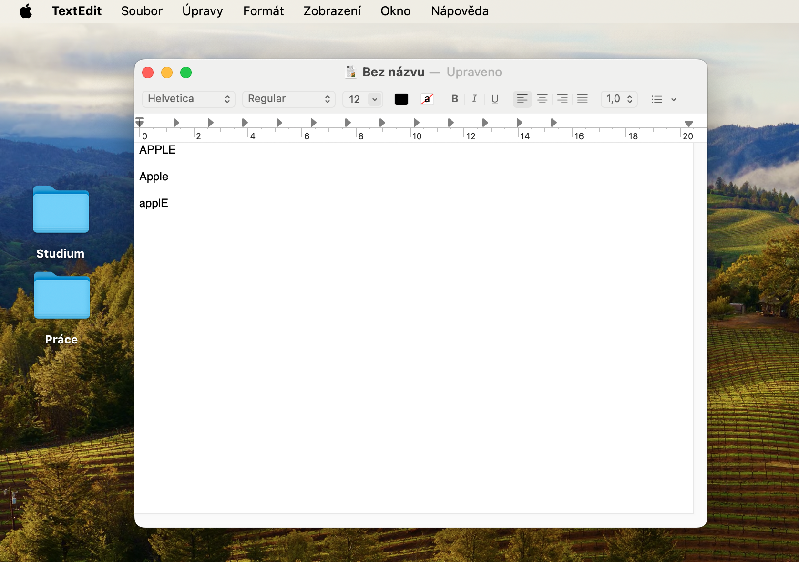Select the Studium folder on the desktop
This screenshot has height=562, width=799.
[x=61, y=223]
